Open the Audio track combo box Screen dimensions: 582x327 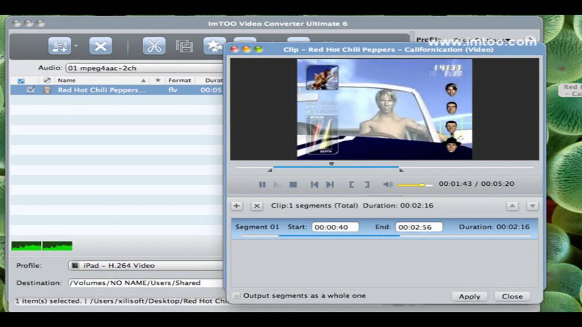145,68
